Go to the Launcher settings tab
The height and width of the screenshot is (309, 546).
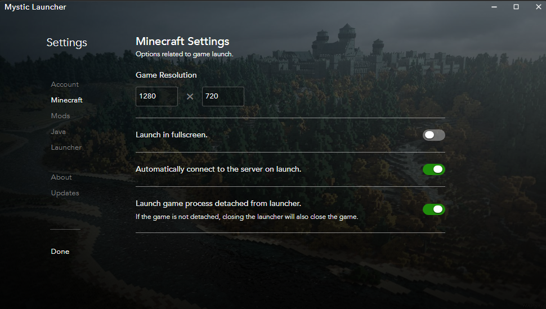(x=66, y=147)
